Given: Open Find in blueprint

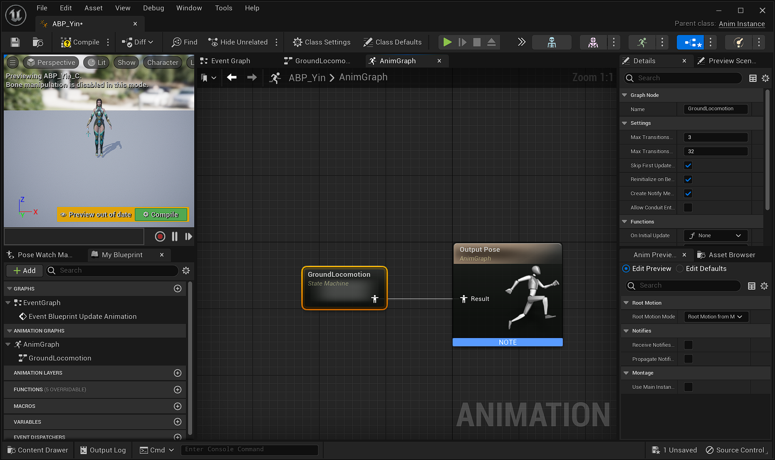Looking at the screenshot, I should [x=185, y=42].
